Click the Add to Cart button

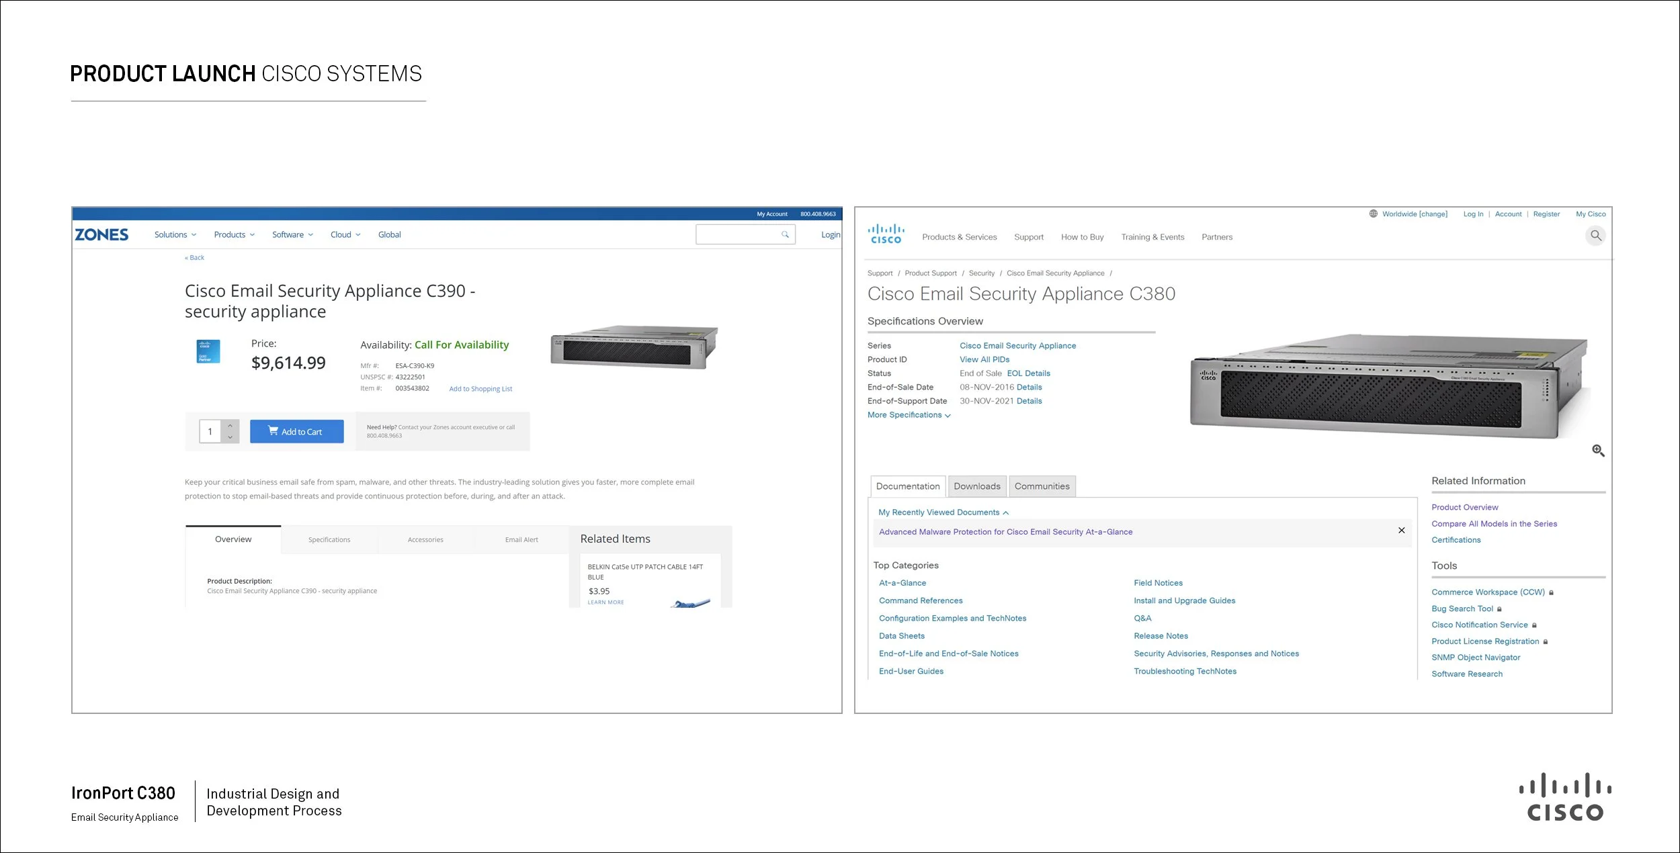tap(296, 432)
